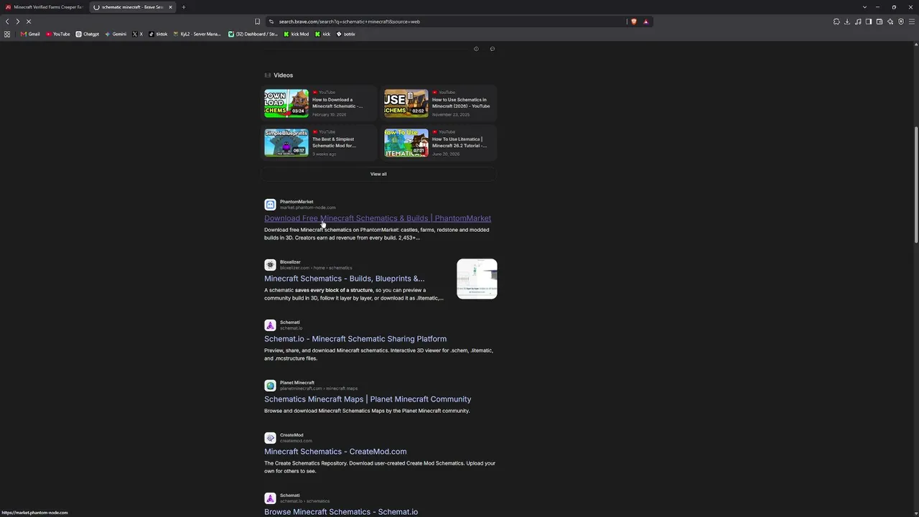The height and width of the screenshot is (517, 919).
Task: Click the 'Videos' section heading
Action: pos(283,75)
